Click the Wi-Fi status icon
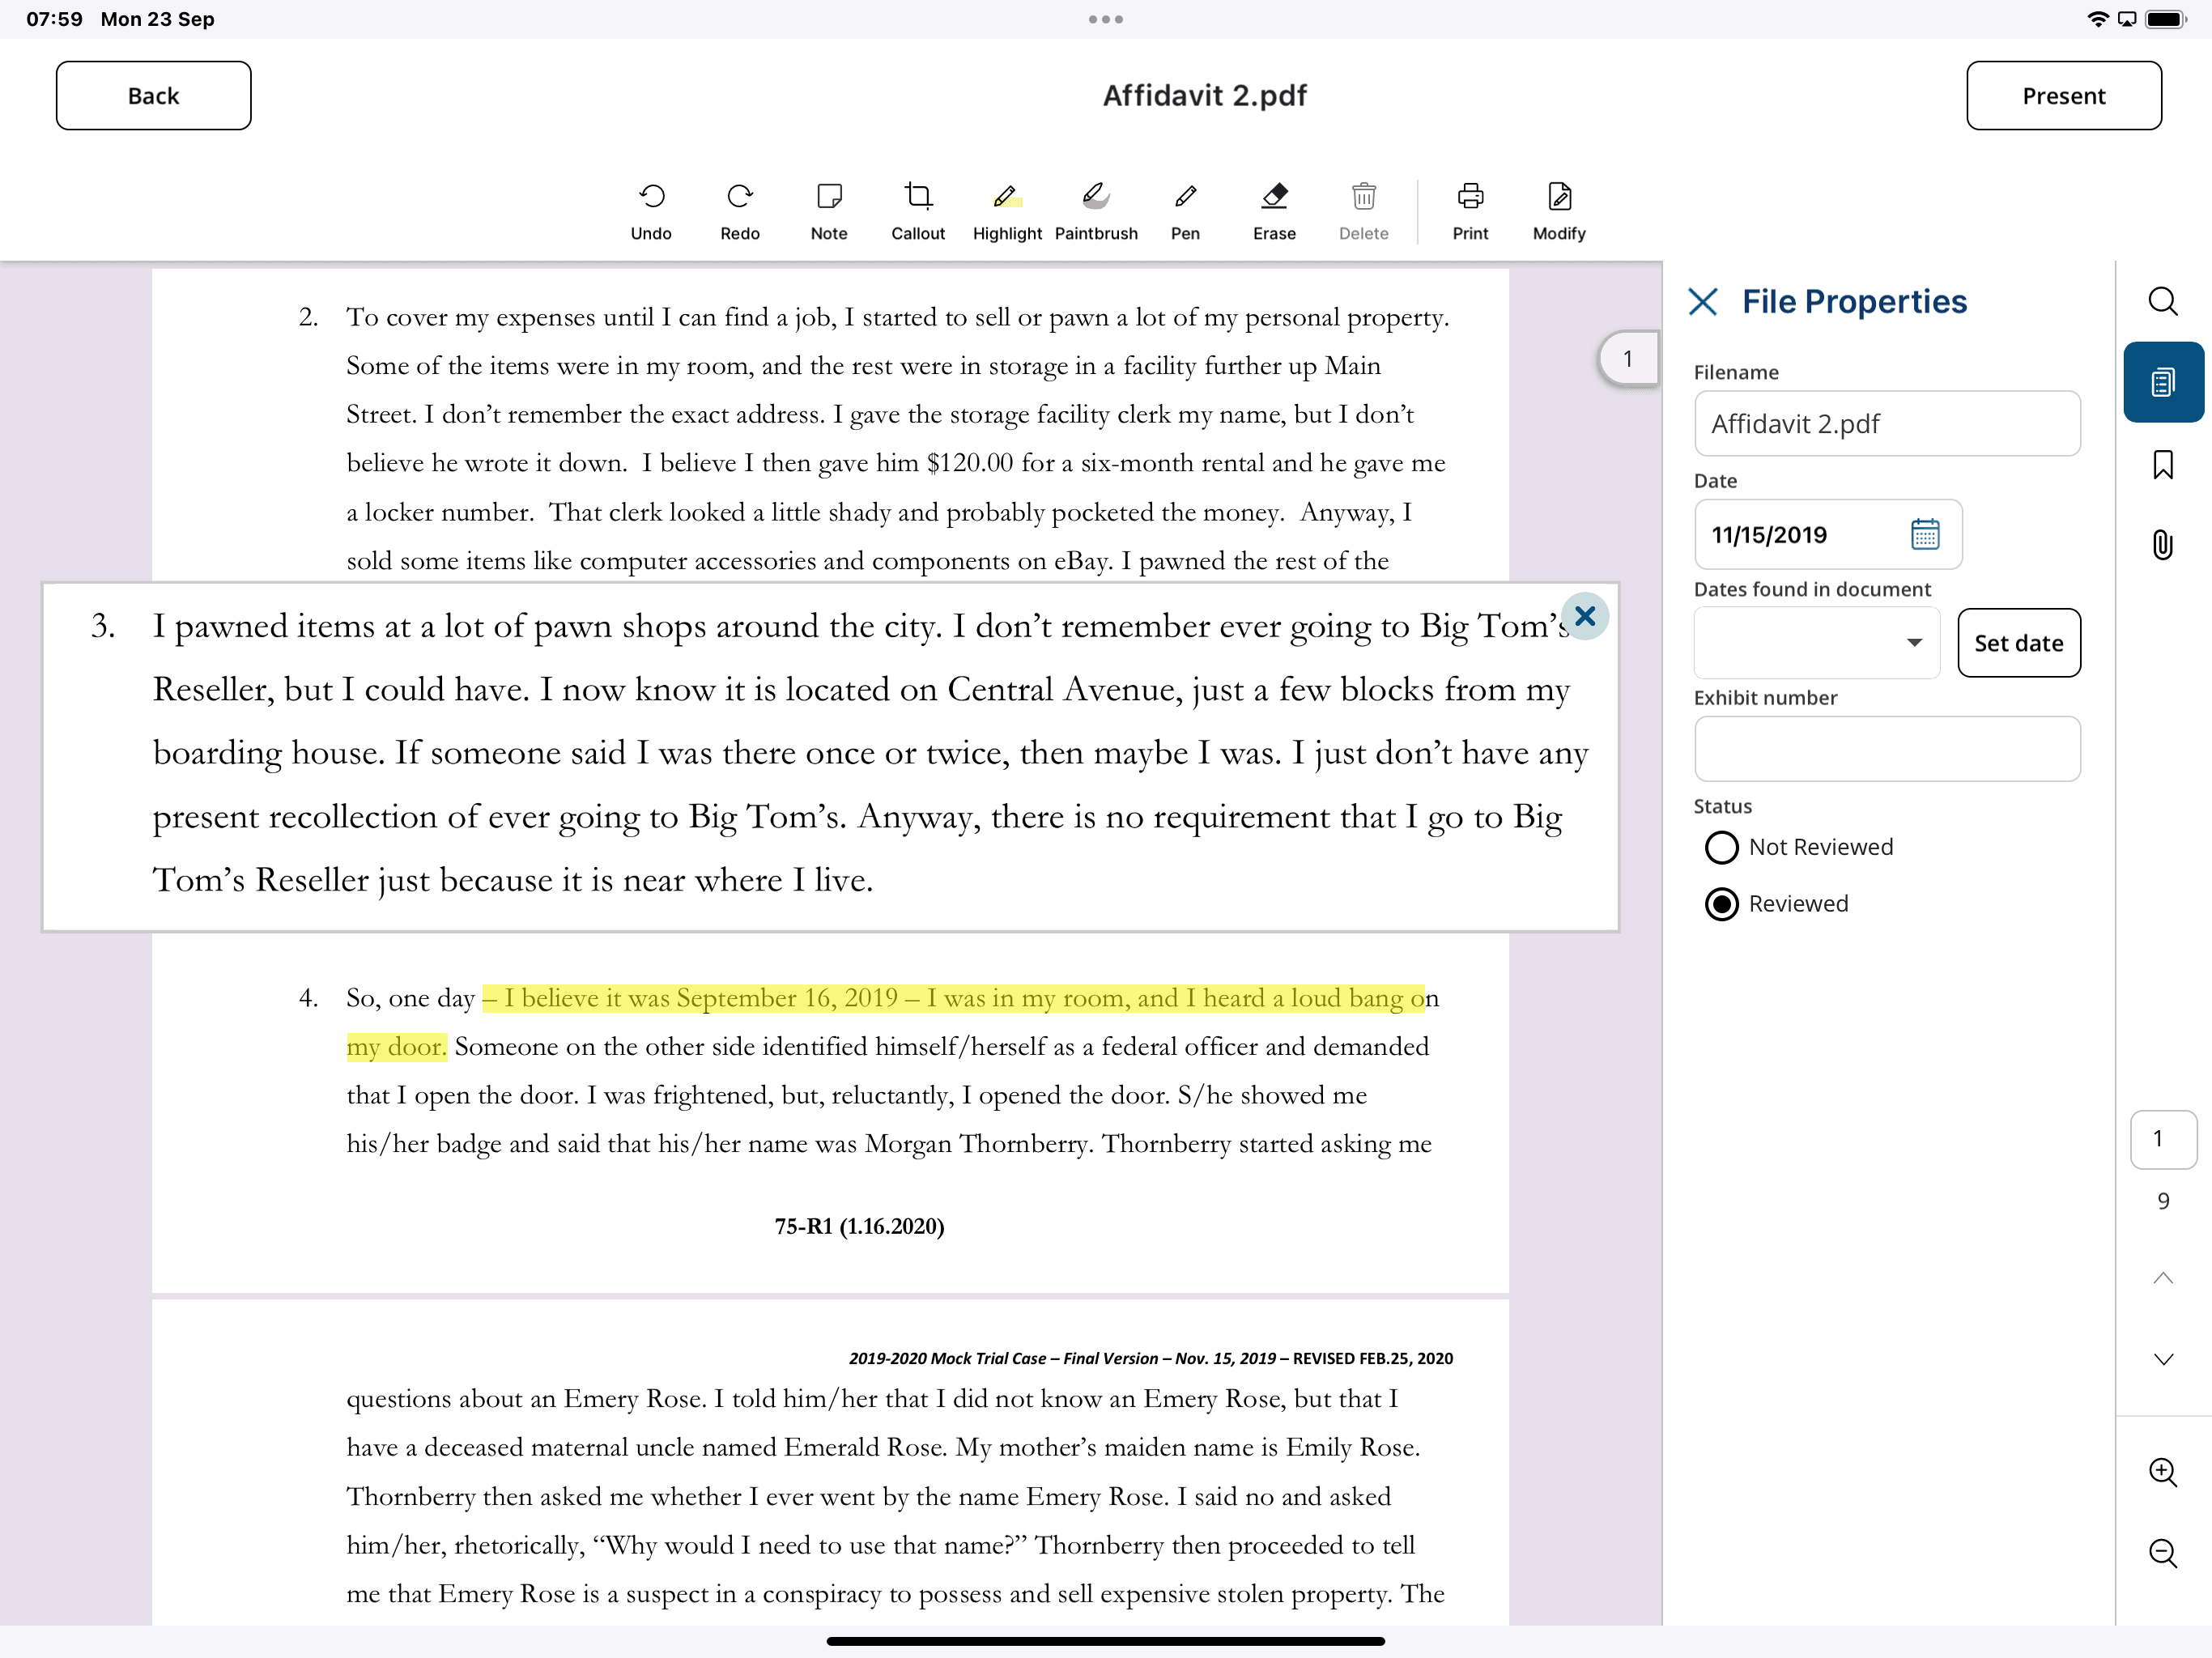This screenshot has height=1658, width=2212. coord(2097,19)
